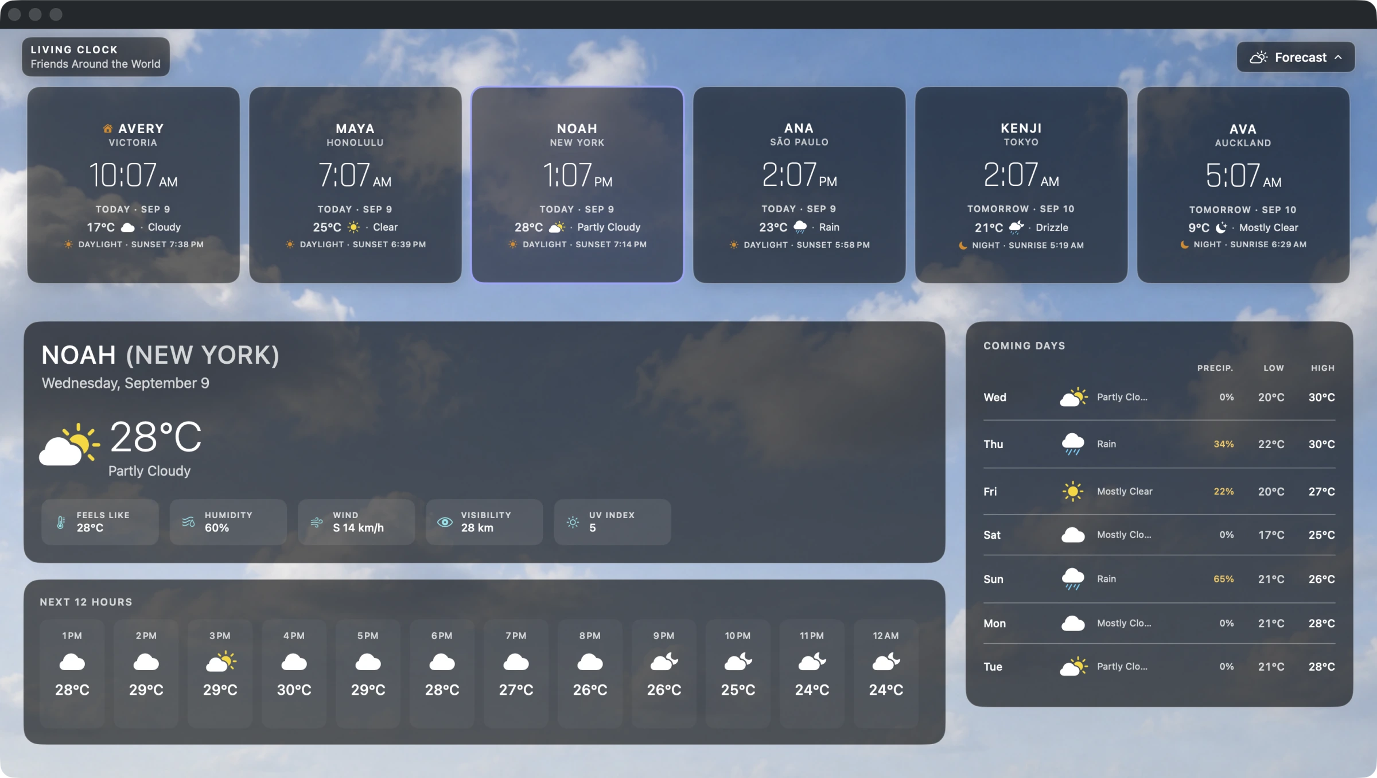This screenshot has width=1377, height=778.
Task: Click the Mon row in Coming Days
Action: pyautogui.click(x=1159, y=623)
